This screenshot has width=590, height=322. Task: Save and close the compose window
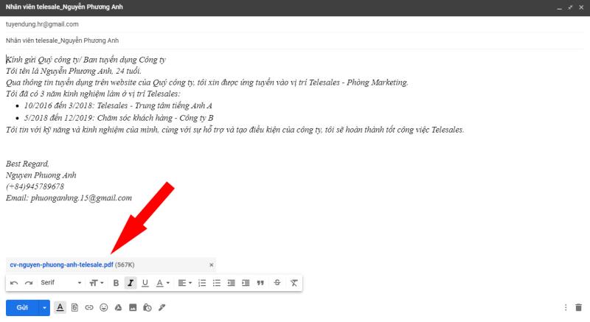581,7
